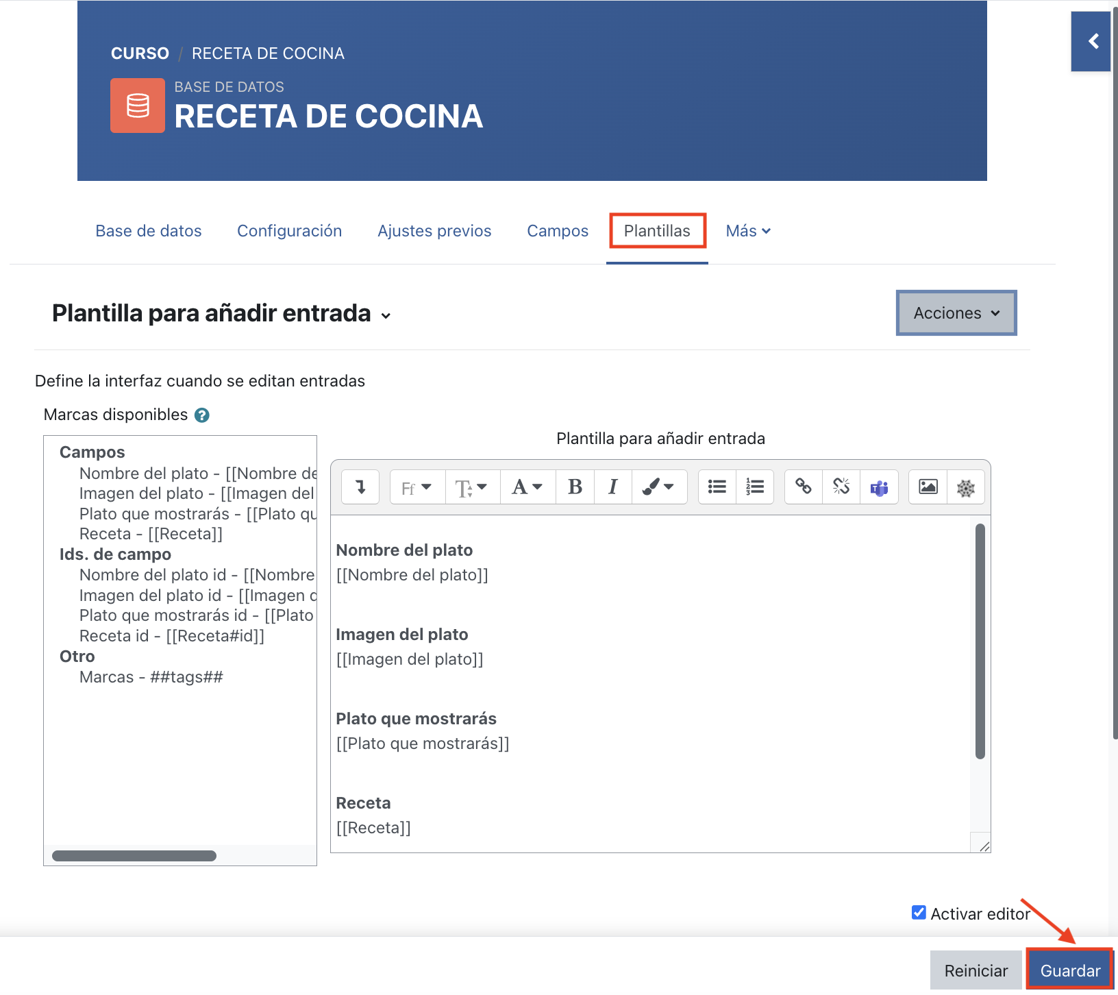Screen dimensions: 1118x995
Task: Select 'Nombre del plato id' tag
Action: click(197, 575)
